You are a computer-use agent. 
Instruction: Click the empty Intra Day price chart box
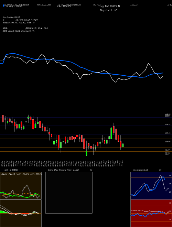[x=69, y=193]
